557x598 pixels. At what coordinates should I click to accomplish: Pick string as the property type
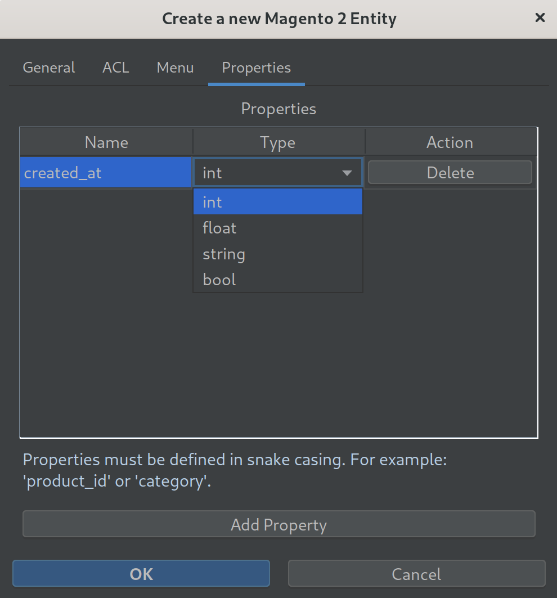277,254
